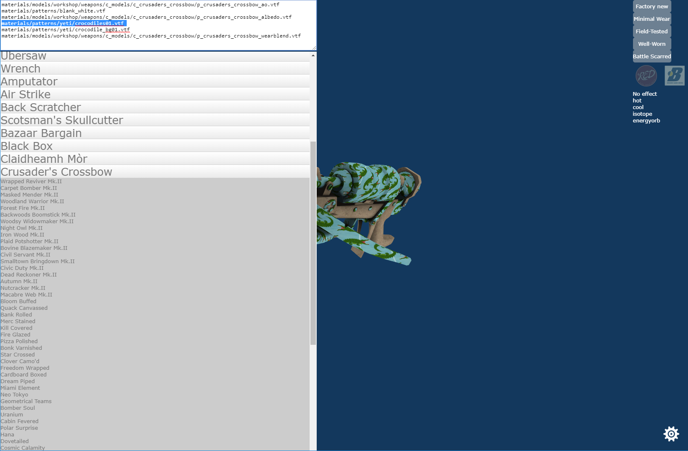Select the Bovine Blazemaker Mk.II skin

click(34, 248)
